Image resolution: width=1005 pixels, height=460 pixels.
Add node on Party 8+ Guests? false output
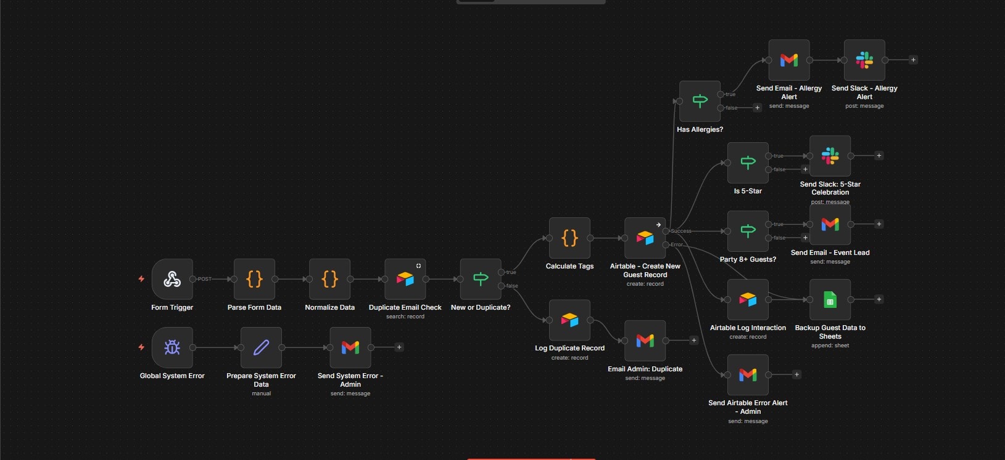[x=805, y=238]
